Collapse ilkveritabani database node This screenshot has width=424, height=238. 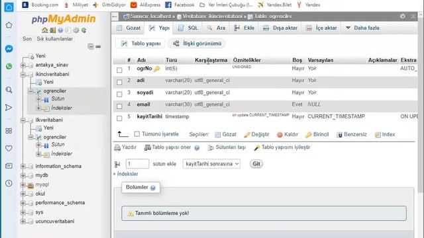point(23,120)
